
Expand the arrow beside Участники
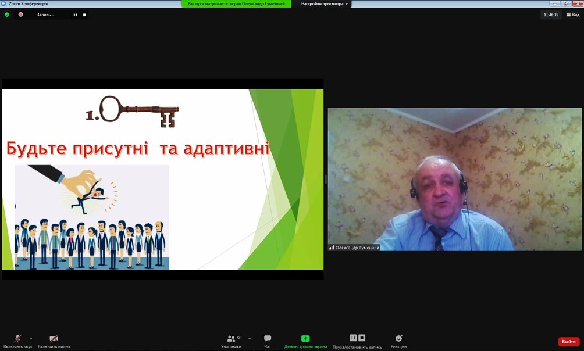coord(250,338)
